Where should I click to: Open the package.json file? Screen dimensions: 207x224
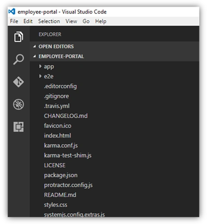61,175
